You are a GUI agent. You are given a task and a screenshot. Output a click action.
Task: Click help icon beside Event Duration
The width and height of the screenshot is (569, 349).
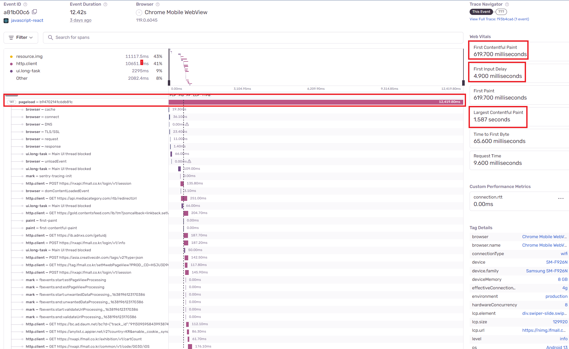[x=105, y=4]
